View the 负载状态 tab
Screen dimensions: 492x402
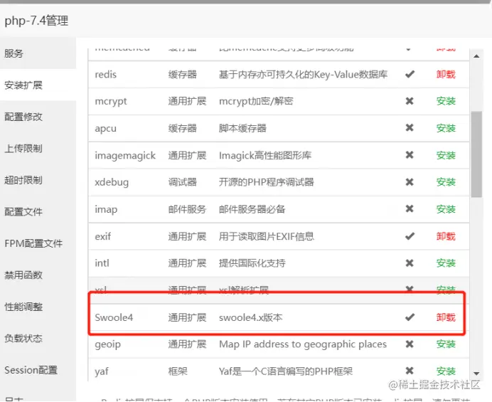[23, 339]
